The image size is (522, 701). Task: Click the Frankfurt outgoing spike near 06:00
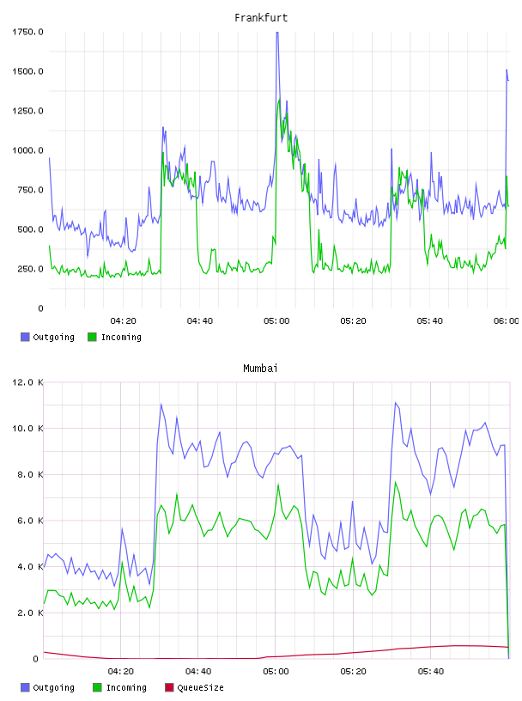coord(507,71)
